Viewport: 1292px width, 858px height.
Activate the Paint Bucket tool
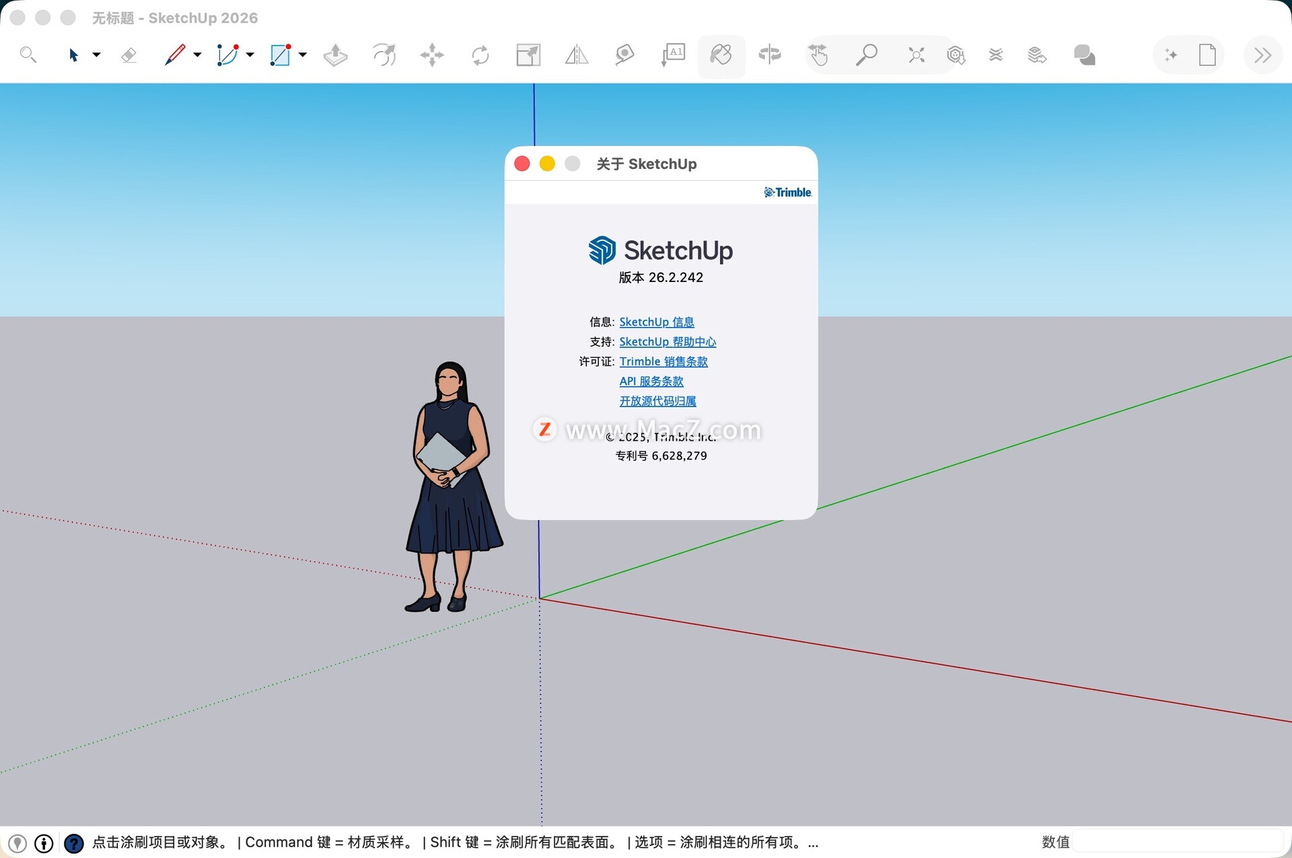coord(721,55)
